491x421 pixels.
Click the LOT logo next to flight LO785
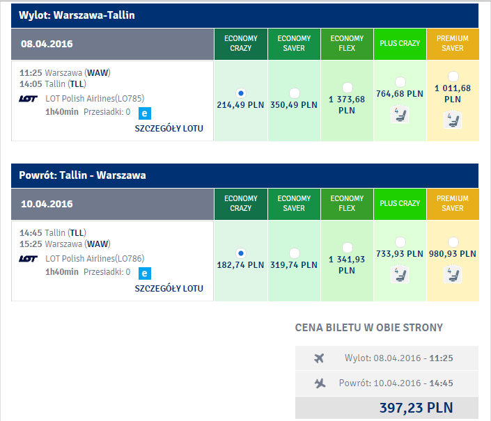(28, 99)
